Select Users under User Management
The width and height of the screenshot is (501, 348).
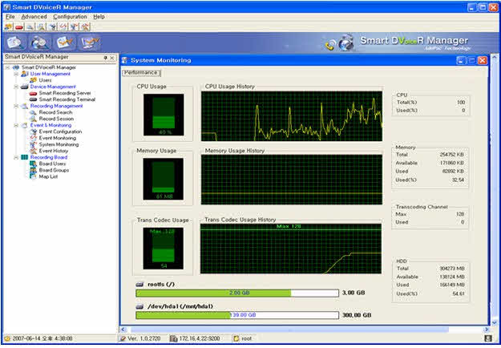45,80
